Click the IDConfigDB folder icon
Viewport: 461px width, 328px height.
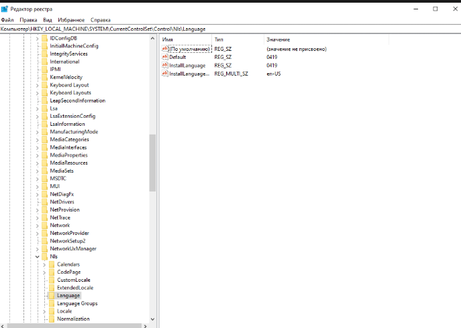[45, 38]
